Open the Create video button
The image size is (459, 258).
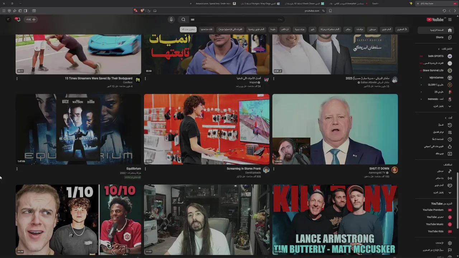(31, 19)
